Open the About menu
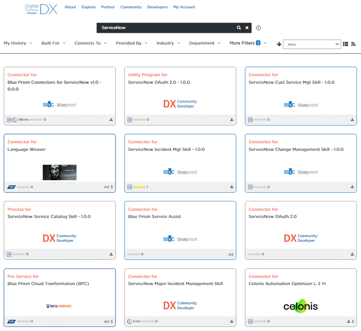The height and width of the screenshot is (331, 361). point(70,7)
